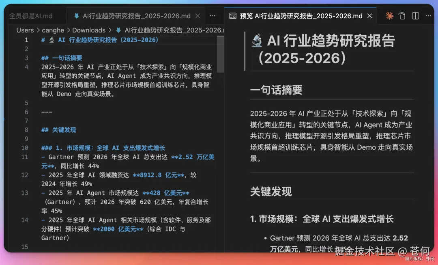The width and height of the screenshot is (438, 265).
Task: Expand the Users breadcrumb
Action: point(25,30)
